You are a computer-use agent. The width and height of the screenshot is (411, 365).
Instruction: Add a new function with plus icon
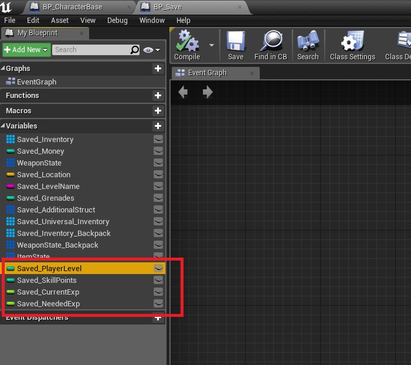click(158, 96)
